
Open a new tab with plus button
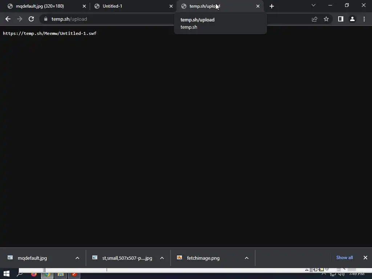tap(272, 6)
